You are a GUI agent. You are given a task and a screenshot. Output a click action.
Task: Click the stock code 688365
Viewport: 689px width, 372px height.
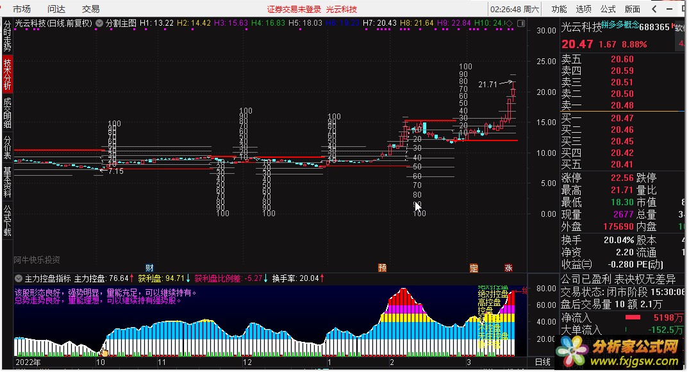pyautogui.click(x=654, y=28)
